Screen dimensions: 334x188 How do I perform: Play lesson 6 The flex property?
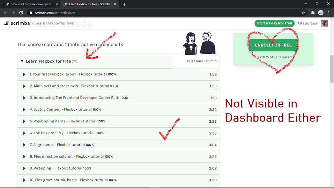click(24, 133)
